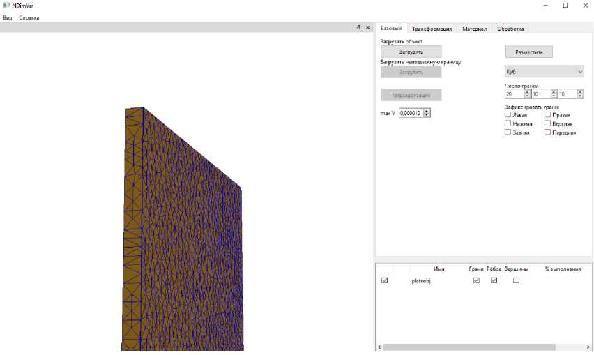Click the horizontal scrollbar in object list

click(467, 347)
